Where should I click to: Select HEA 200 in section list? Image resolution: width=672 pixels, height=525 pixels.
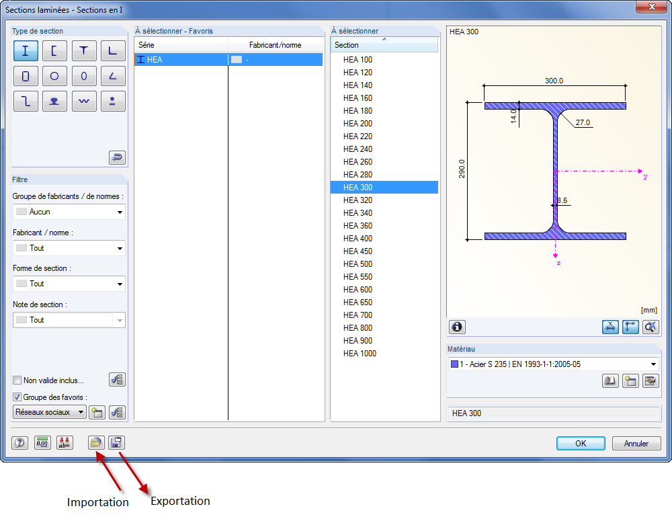pos(384,124)
